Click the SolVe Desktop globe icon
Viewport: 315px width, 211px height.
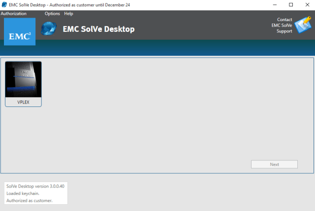coord(49,28)
